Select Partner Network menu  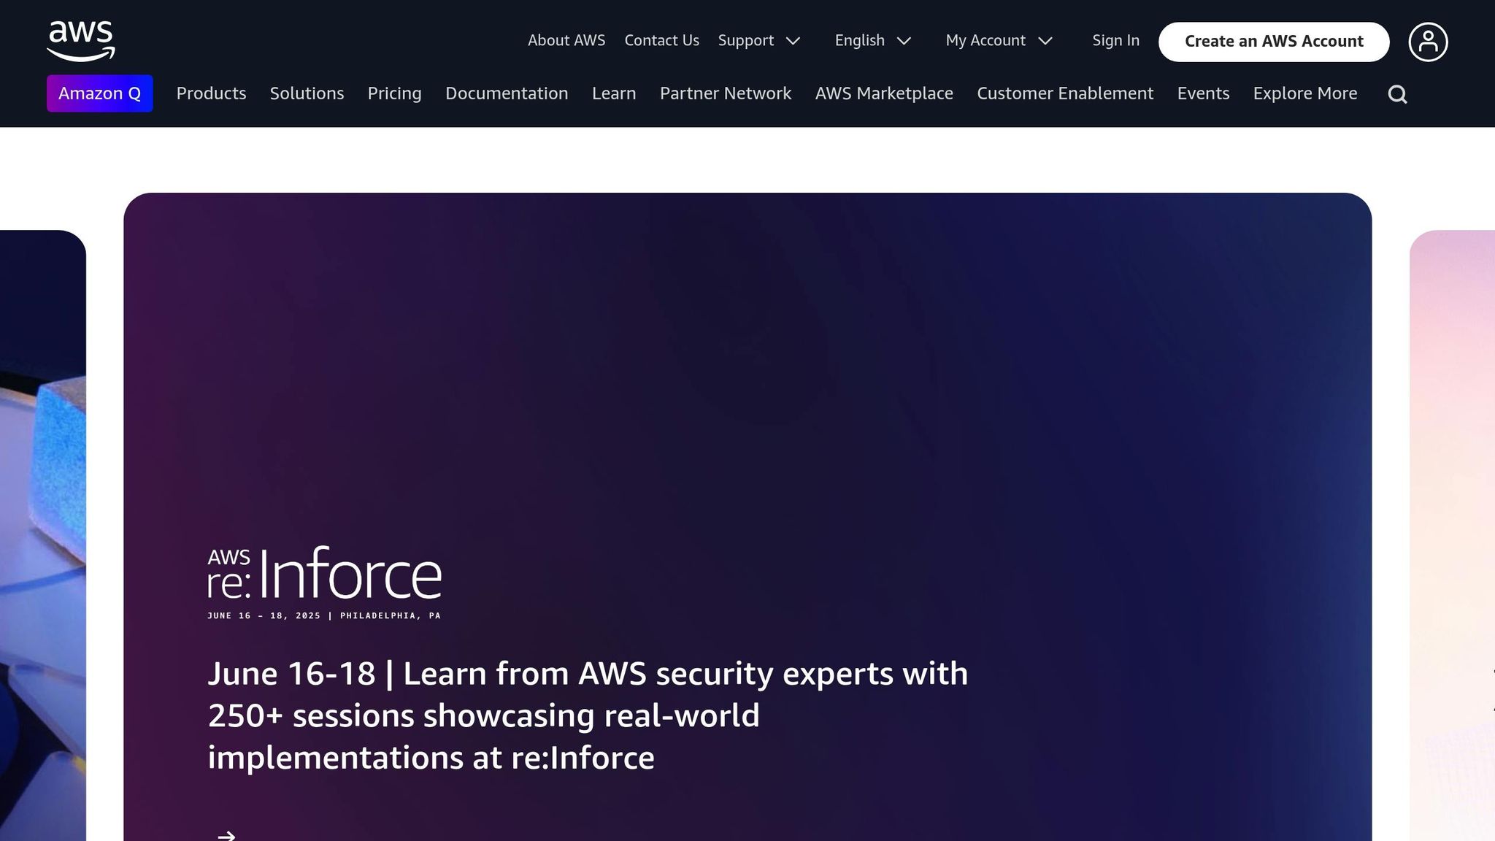726,93
